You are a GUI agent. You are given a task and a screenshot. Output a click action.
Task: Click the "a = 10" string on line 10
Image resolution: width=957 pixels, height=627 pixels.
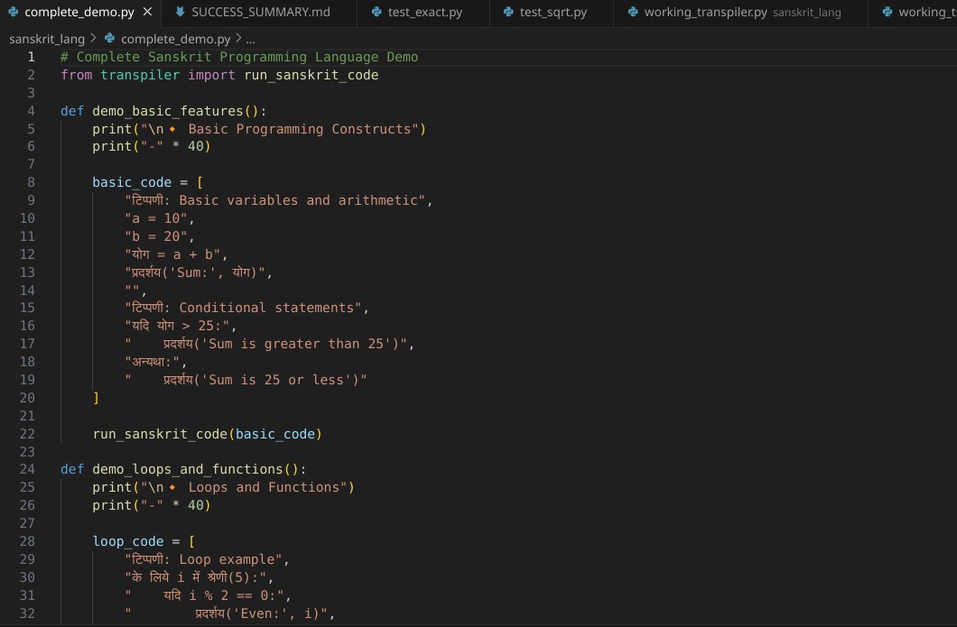point(155,218)
